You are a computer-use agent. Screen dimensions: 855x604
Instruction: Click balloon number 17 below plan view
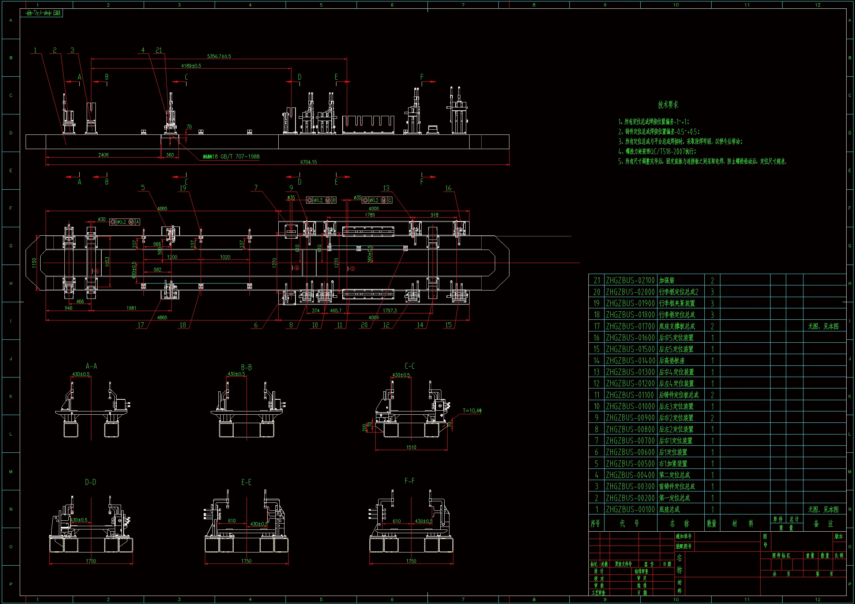[x=141, y=325]
